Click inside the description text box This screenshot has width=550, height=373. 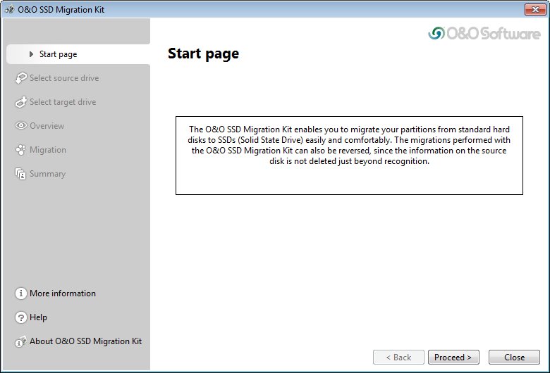(x=349, y=155)
